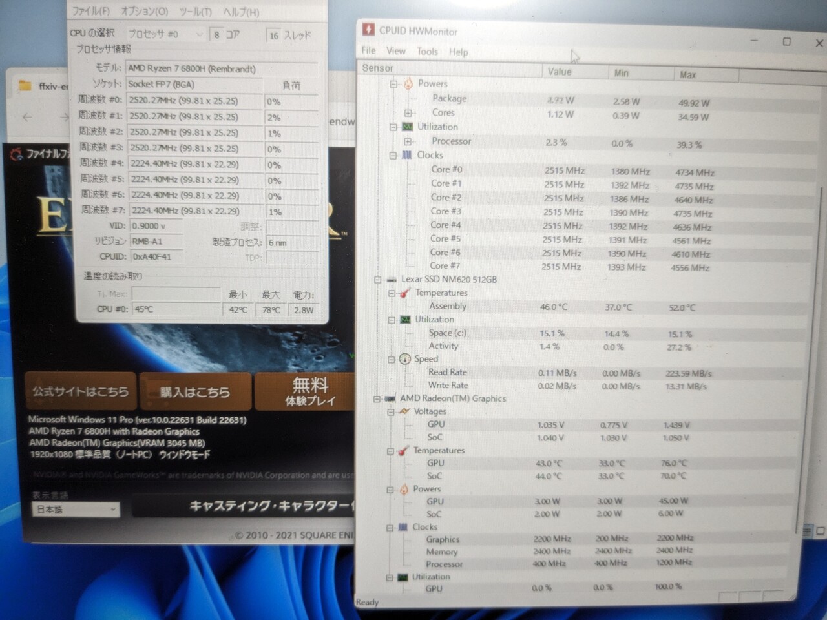Expand the Cores node under Powers
The height and width of the screenshot is (620, 827).
[x=408, y=113]
